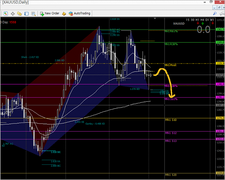
Task: Click the 0.455 XB ratio label
Action: (x=79, y=122)
